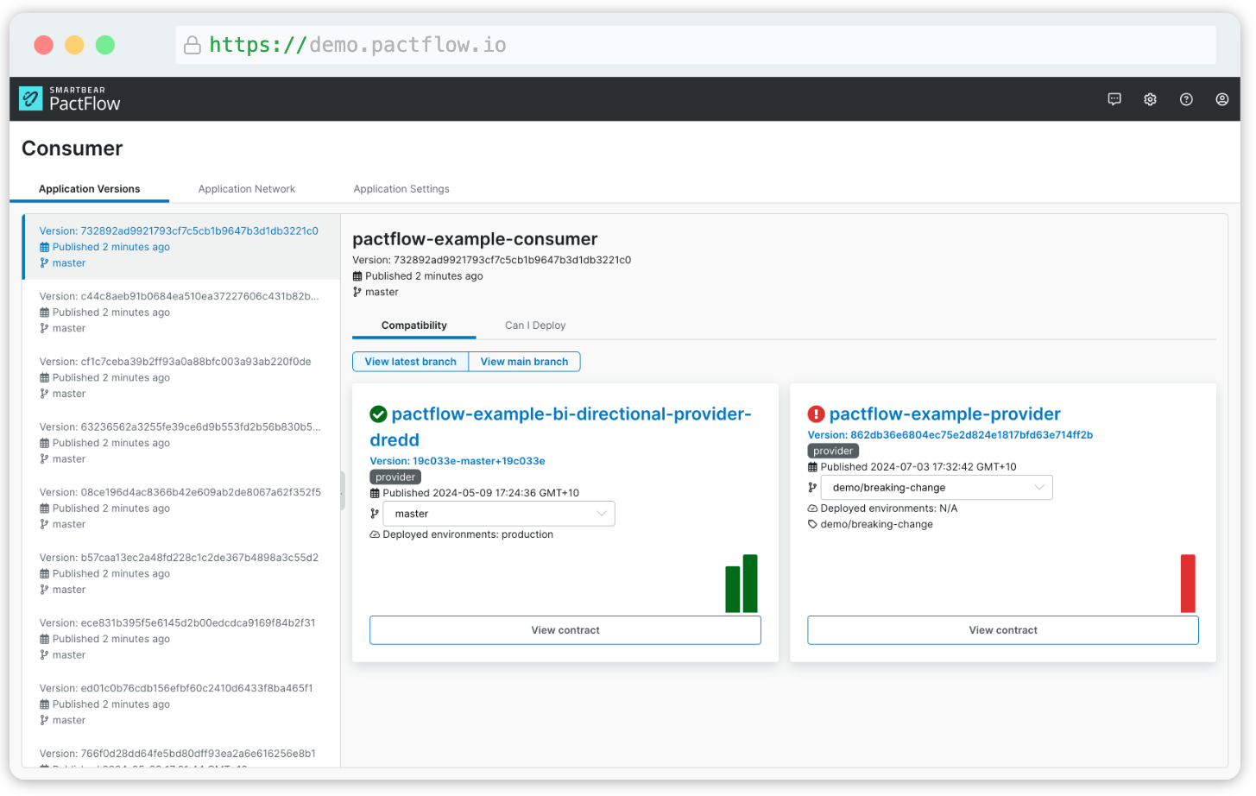Click the red verification result bar

1188,584
